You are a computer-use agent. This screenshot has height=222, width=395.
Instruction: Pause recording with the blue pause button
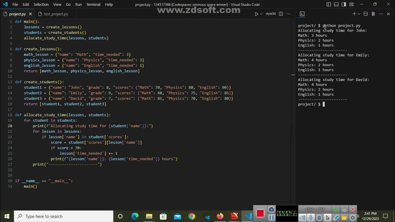click(272, 218)
